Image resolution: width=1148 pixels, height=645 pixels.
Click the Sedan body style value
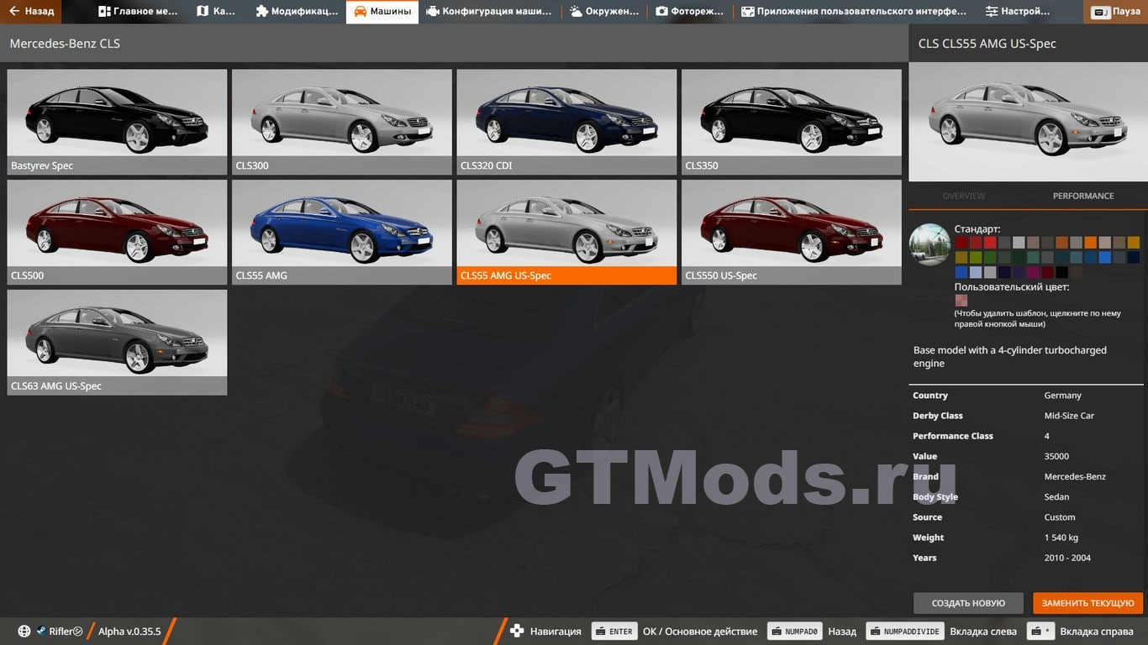[1056, 497]
